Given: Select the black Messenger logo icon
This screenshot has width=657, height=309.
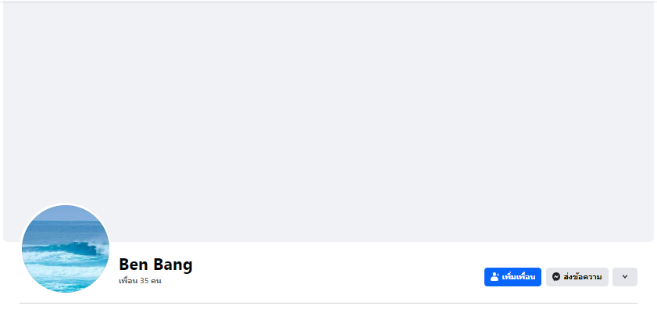Looking at the screenshot, I should point(556,277).
